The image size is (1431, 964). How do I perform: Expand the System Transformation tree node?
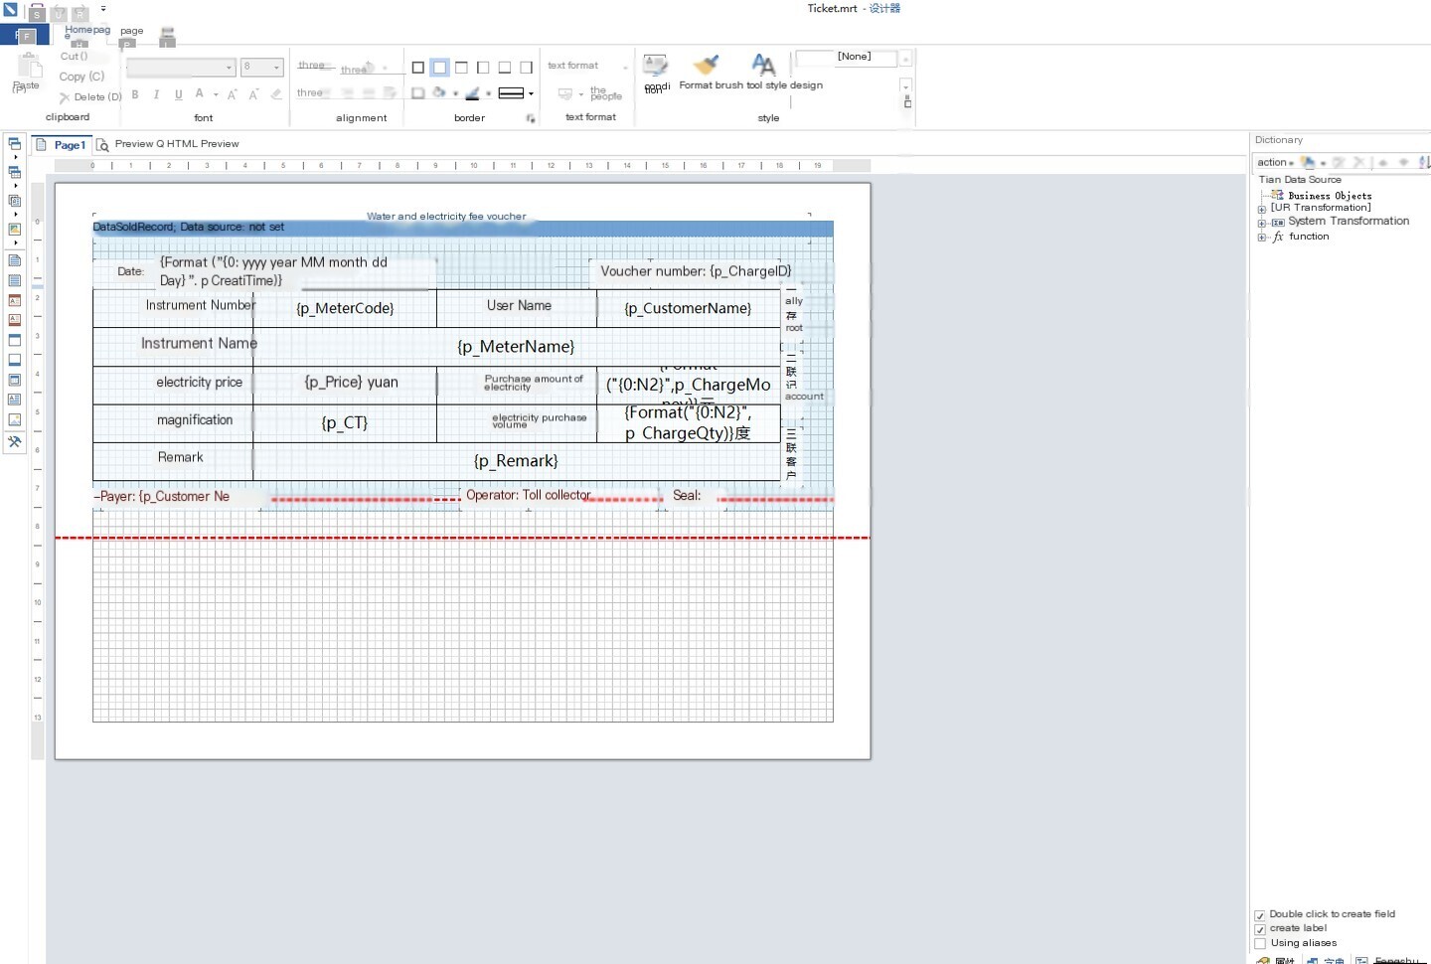point(1262,223)
